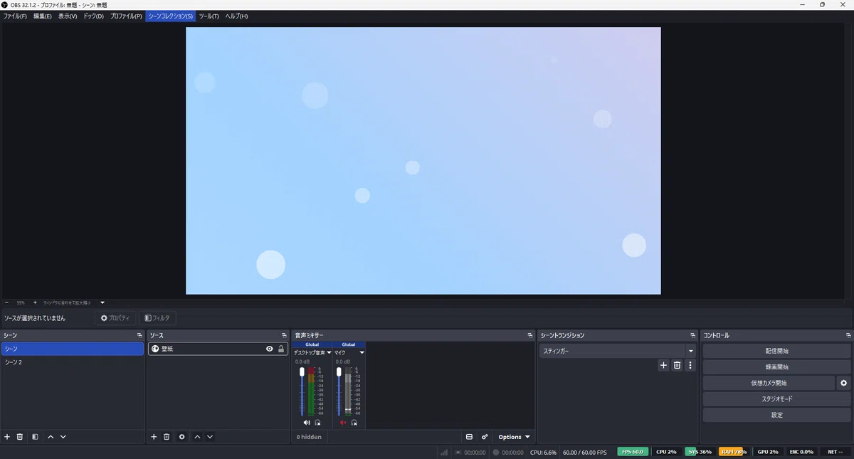Switch audio mixer layout icon

pyautogui.click(x=469, y=437)
